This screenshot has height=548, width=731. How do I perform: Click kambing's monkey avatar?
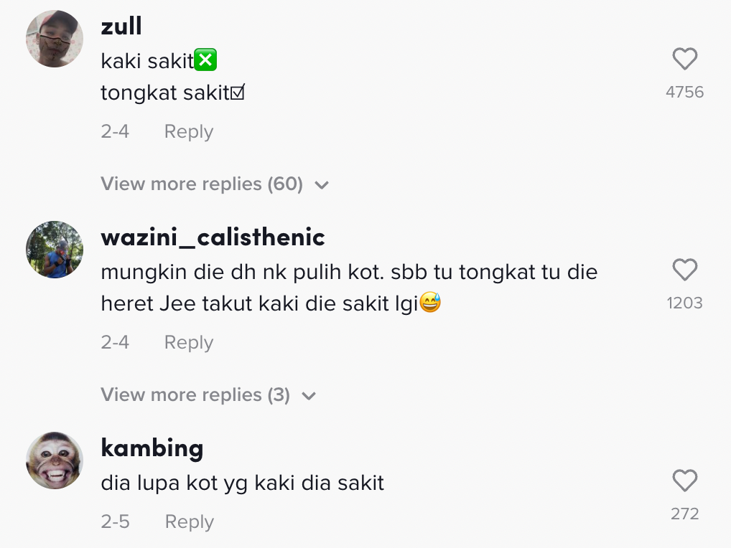(55, 460)
